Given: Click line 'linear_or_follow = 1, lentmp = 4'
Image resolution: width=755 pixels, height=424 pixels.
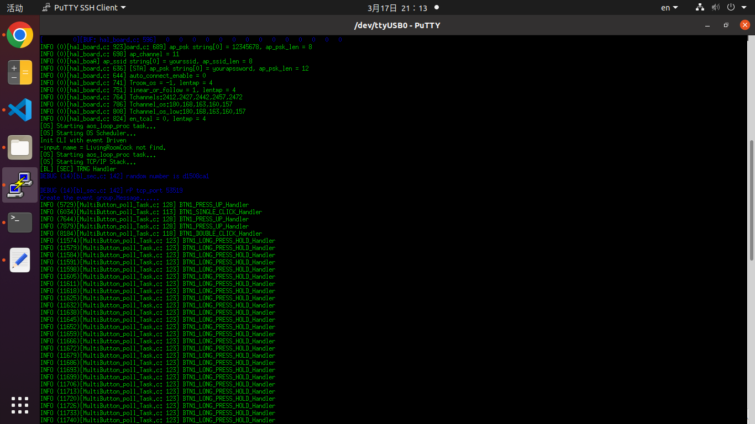Looking at the screenshot, I should [138, 90].
